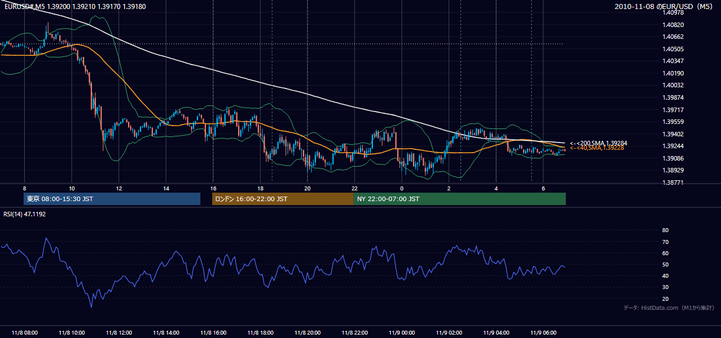Click the 11/8 10:00 time label
Image resolution: width=721 pixels, height=338 pixels.
(72, 333)
